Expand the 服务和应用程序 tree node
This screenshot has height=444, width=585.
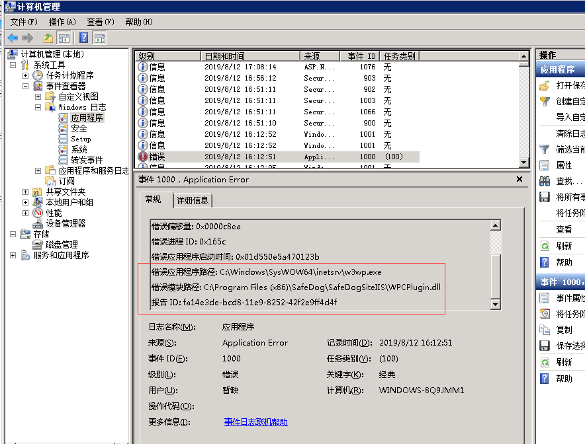14,255
